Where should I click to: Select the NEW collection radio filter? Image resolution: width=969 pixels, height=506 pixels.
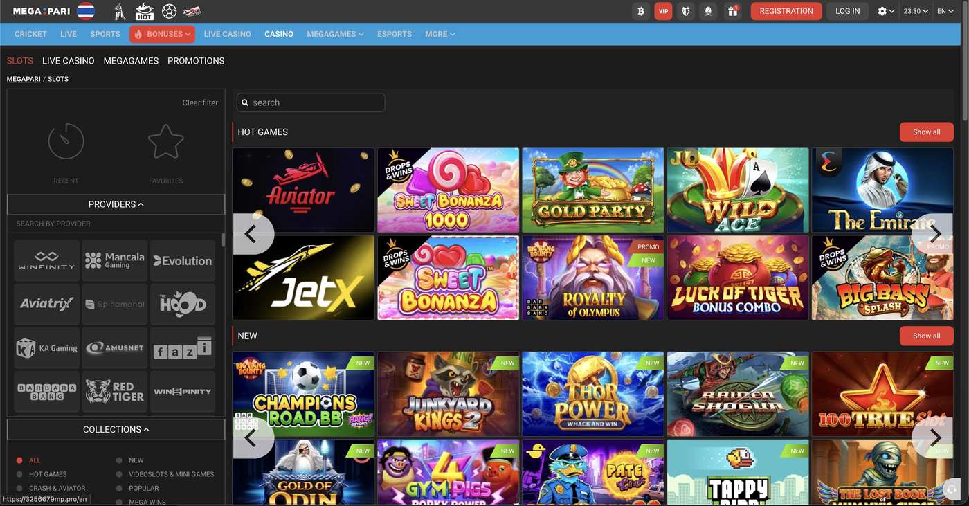pos(120,460)
